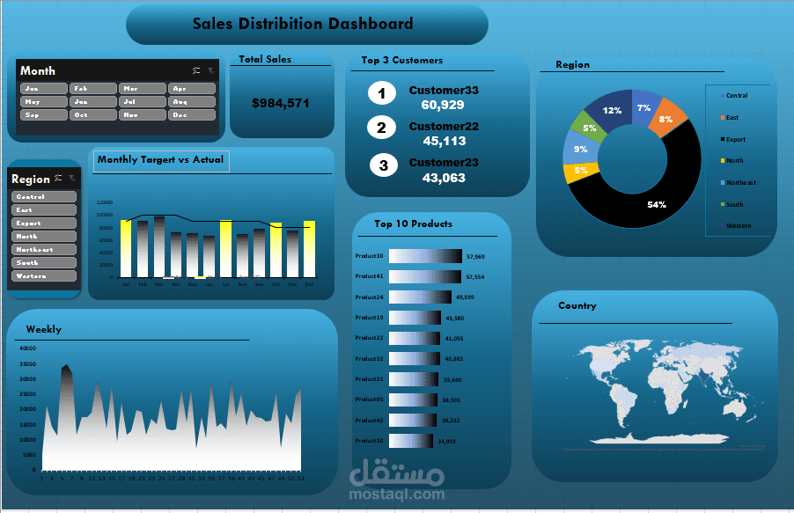794x513 pixels.
Task: Clear filter on the Region slicer
Action: coord(72,178)
